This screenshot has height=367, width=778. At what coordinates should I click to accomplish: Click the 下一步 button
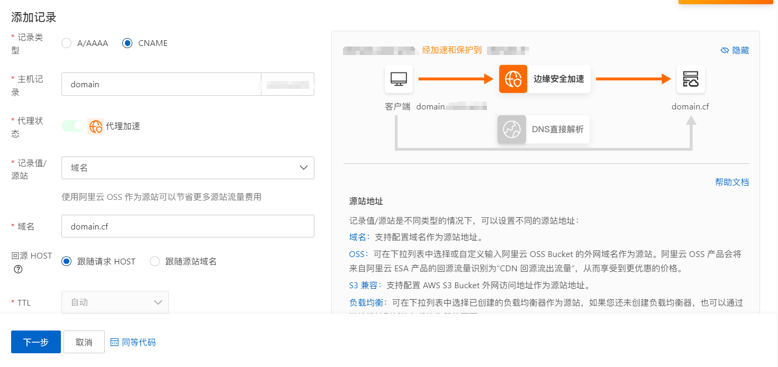point(35,342)
